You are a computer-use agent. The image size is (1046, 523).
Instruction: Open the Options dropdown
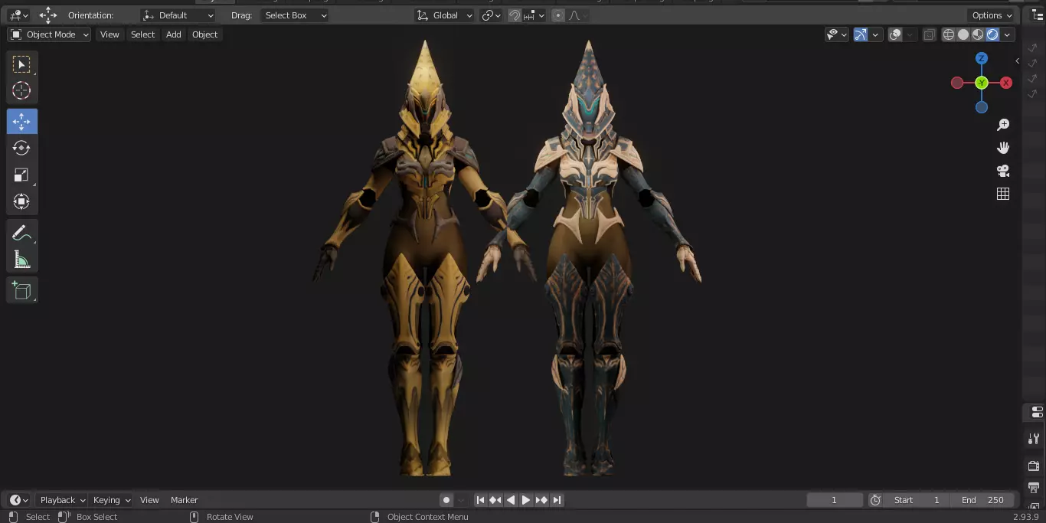pos(992,15)
